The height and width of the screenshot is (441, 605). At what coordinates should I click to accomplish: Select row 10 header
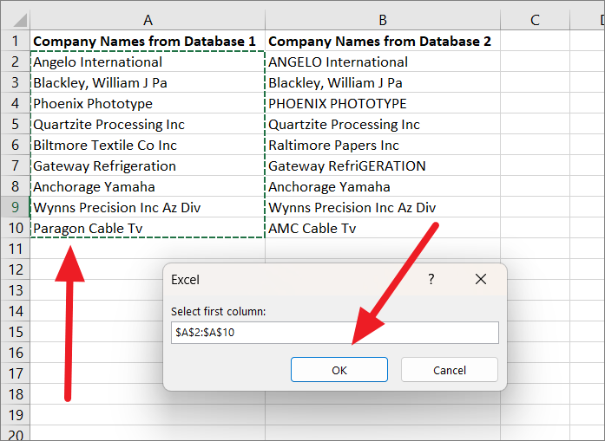point(16,228)
